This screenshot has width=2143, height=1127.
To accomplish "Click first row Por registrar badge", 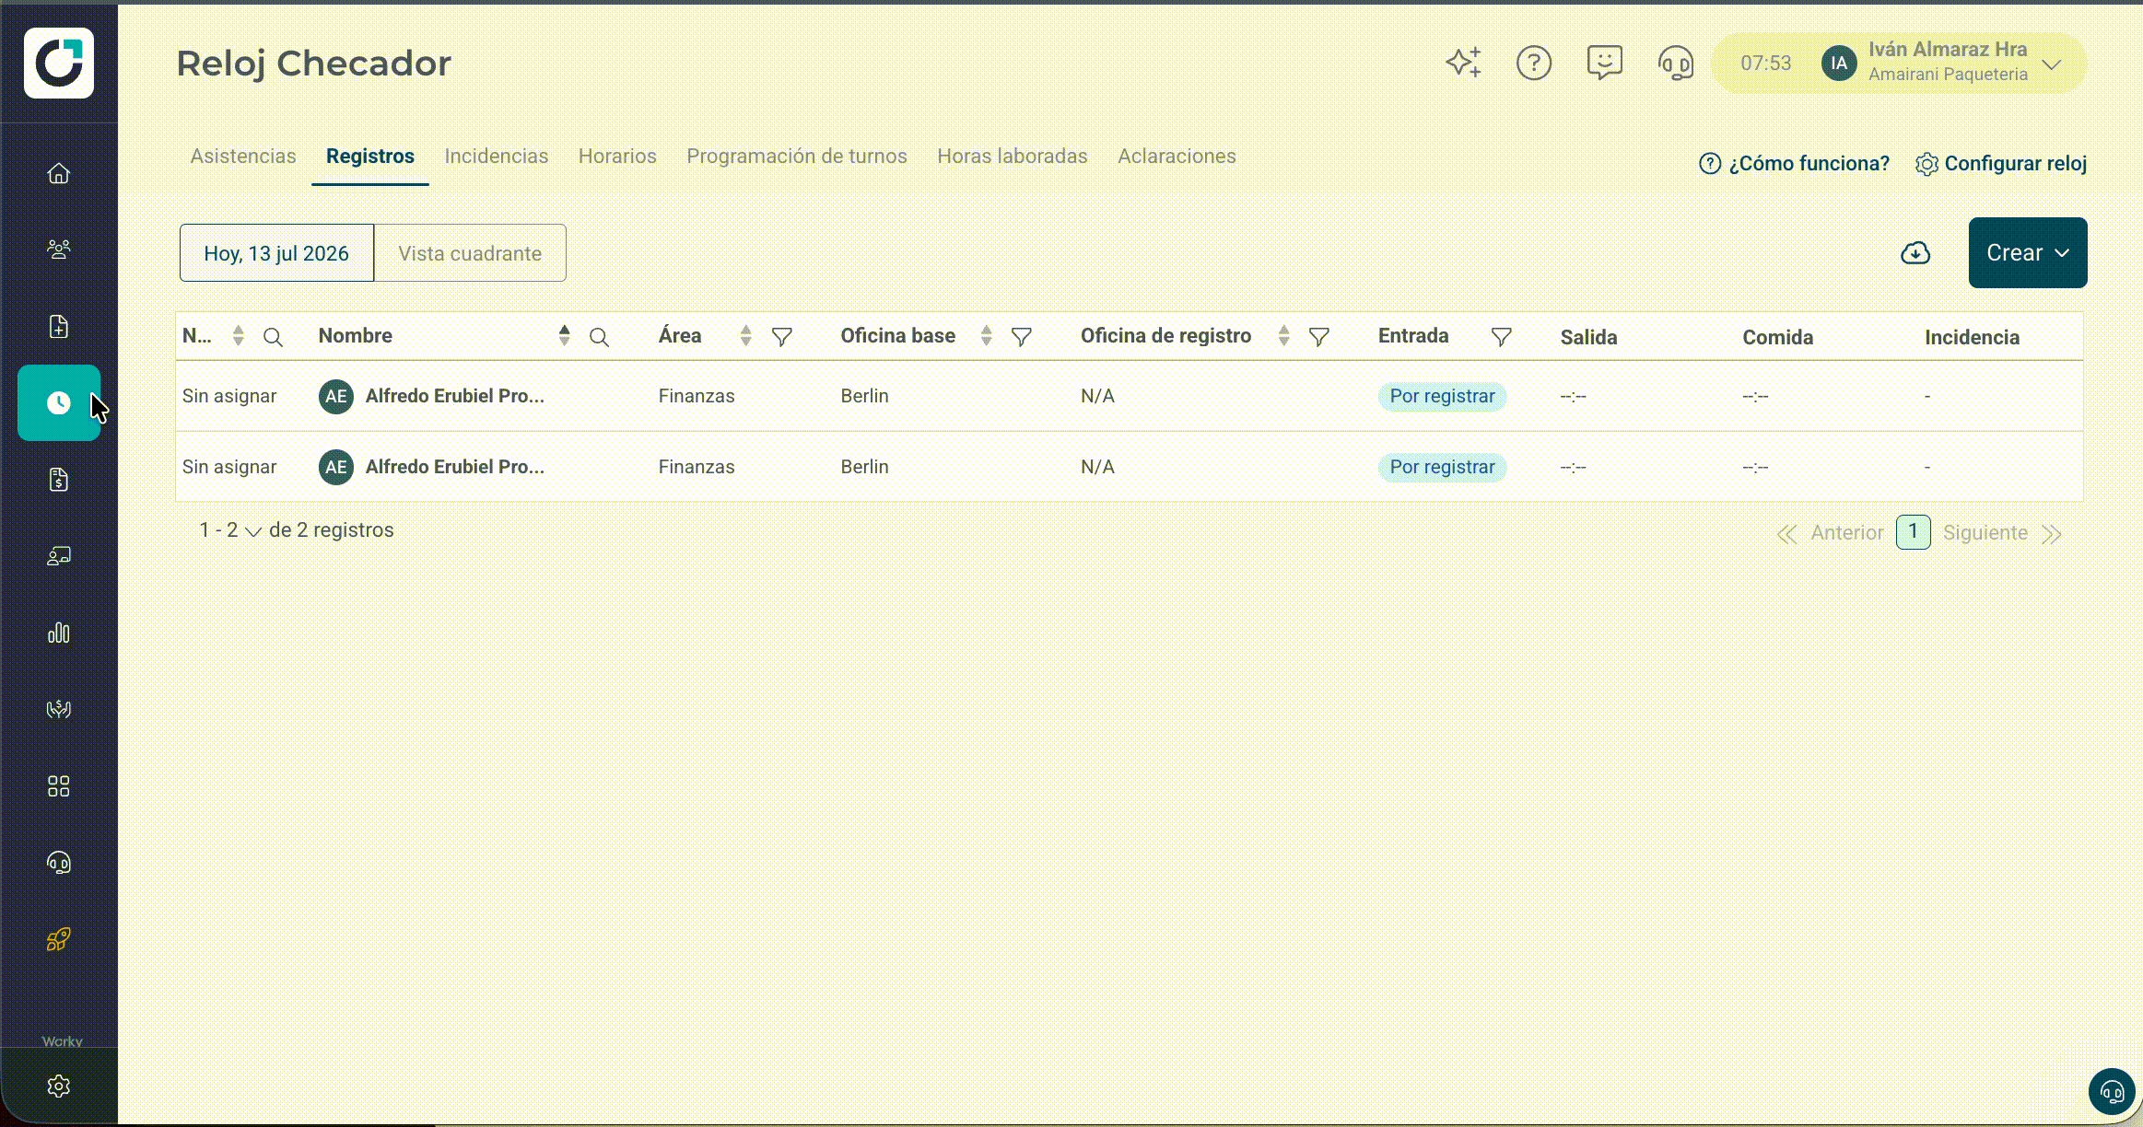I will [x=1442, y=396].
